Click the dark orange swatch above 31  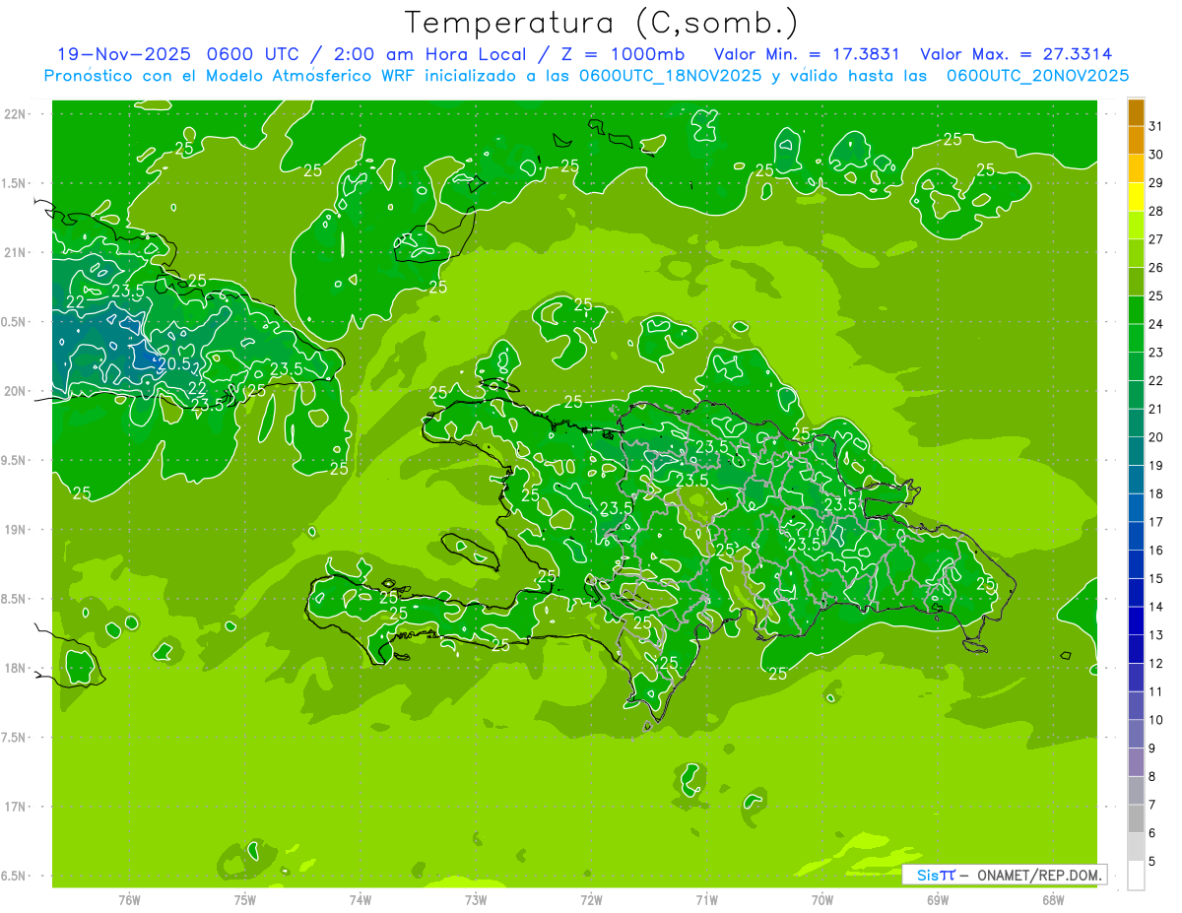pos(1136,112)
